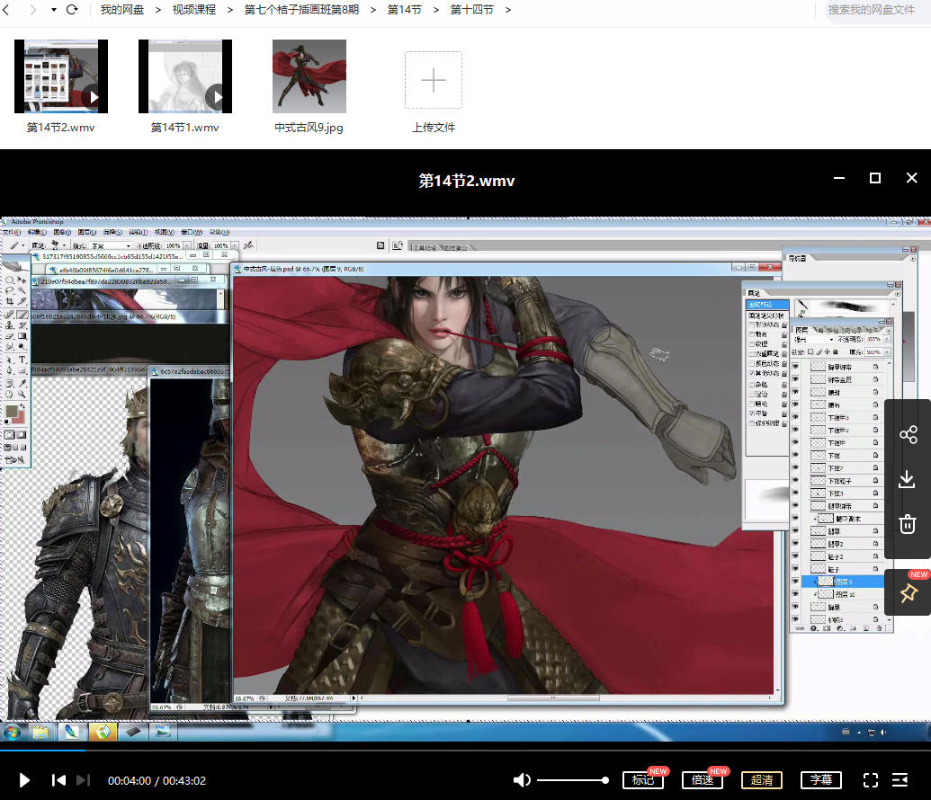931x800 pixels.
Task: Click the 字幕 subtitles button
Action: [821, 780]
